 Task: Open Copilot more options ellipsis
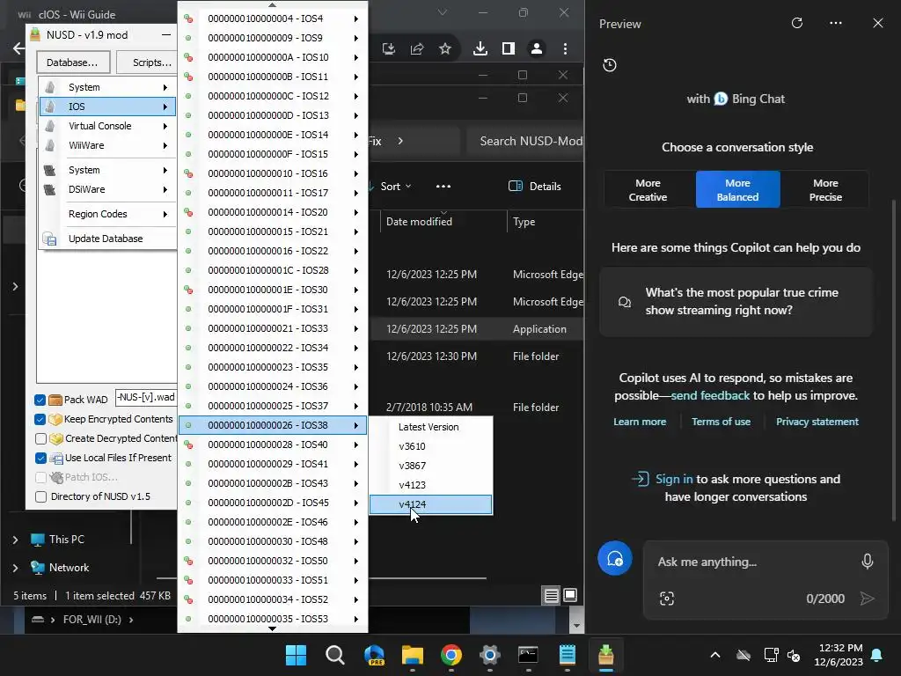tap(836, 23)
